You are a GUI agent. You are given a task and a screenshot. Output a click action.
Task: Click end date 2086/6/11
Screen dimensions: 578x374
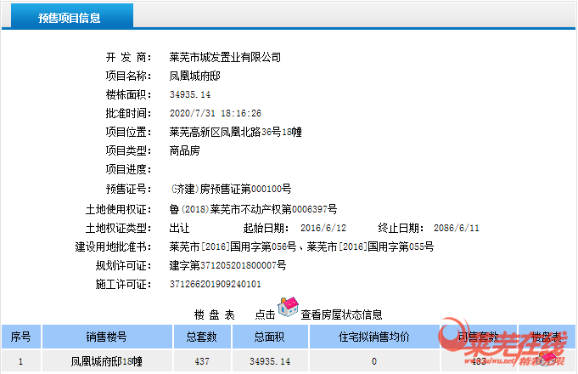(x=457, y=228)
